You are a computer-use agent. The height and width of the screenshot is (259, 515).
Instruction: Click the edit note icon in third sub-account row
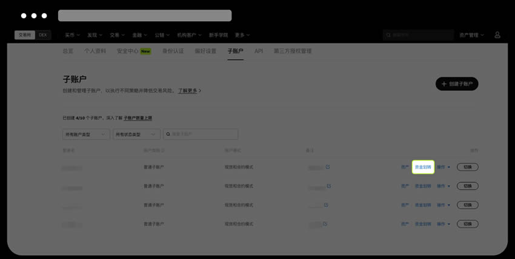pos(326,205)
